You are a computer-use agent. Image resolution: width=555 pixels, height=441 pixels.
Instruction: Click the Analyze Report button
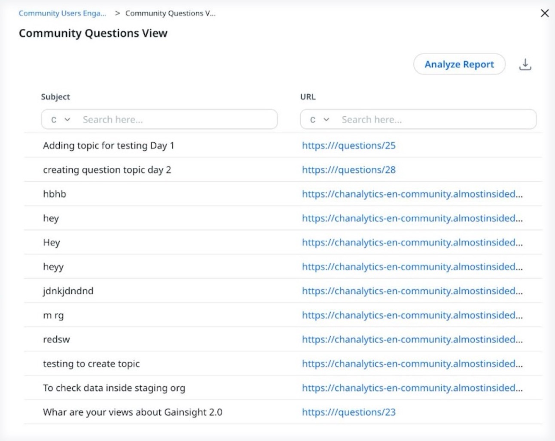click(x=459, y=64)
